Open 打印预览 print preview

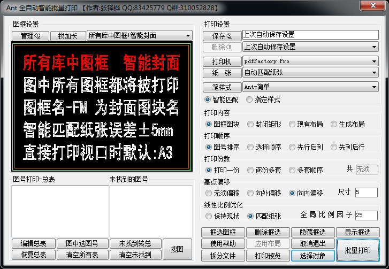268,255
